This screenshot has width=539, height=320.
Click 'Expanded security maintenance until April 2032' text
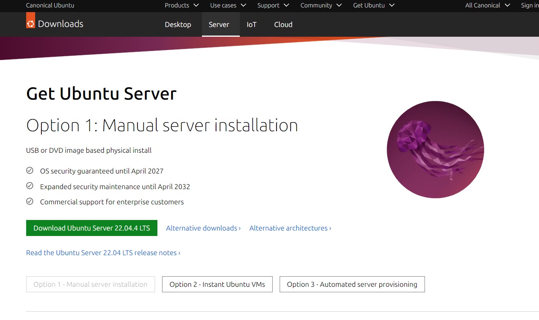115,187
